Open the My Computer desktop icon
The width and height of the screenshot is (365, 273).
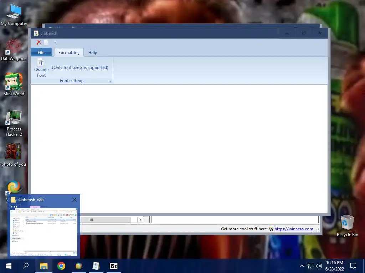(x=14, y=15)
